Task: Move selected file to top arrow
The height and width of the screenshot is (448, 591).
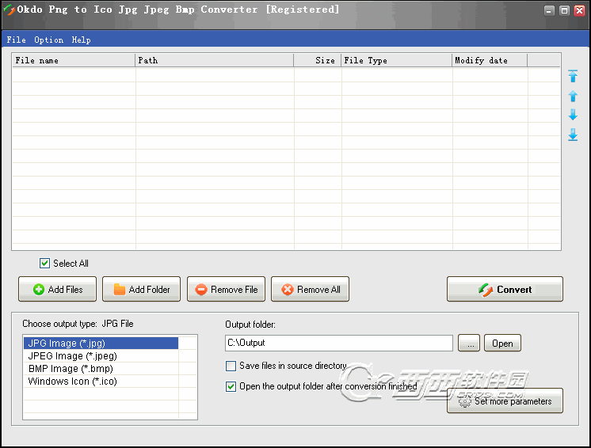Action: click(573, 76)
